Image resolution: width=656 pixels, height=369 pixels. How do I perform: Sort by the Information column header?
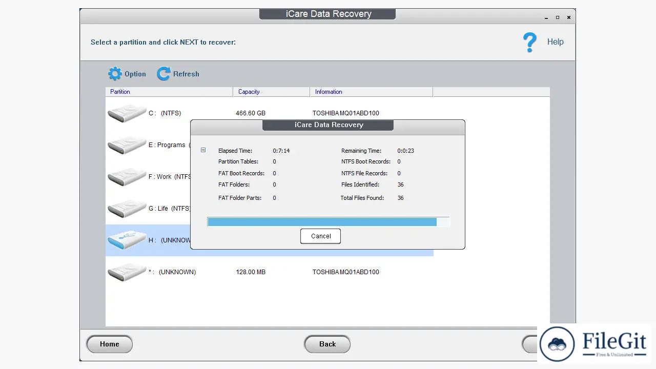pyautogui.click(x=372, y=92)
